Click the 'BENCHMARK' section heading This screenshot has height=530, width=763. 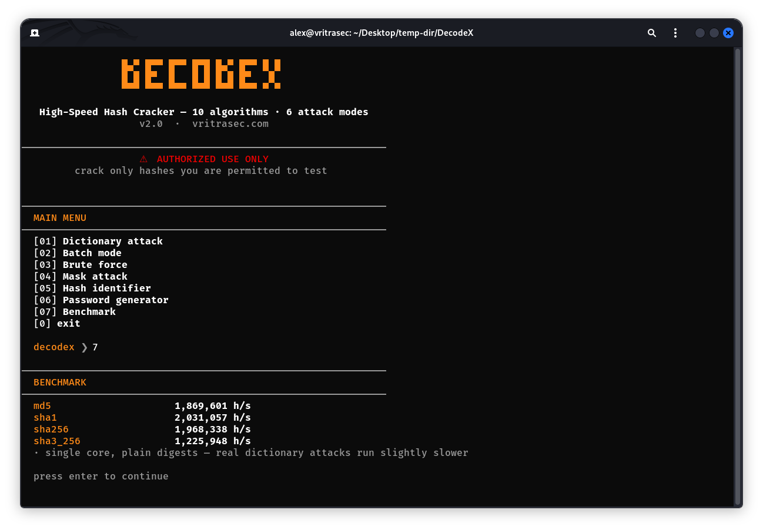(x=60, y=383)
